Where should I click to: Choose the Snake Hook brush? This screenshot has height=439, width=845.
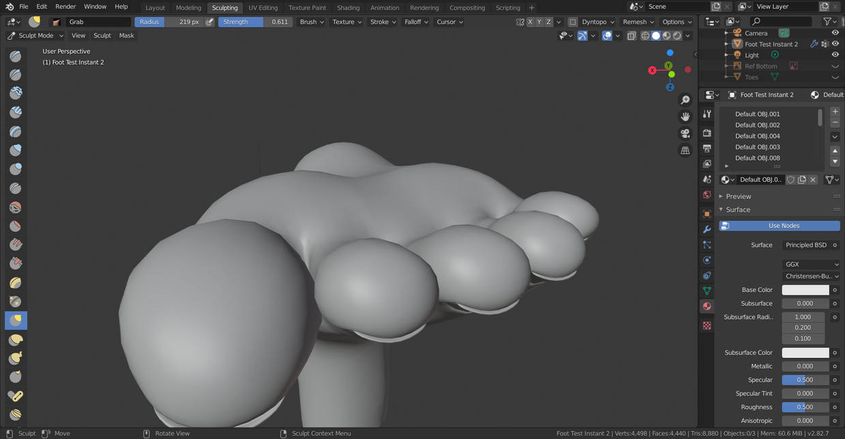click(15, 357)
